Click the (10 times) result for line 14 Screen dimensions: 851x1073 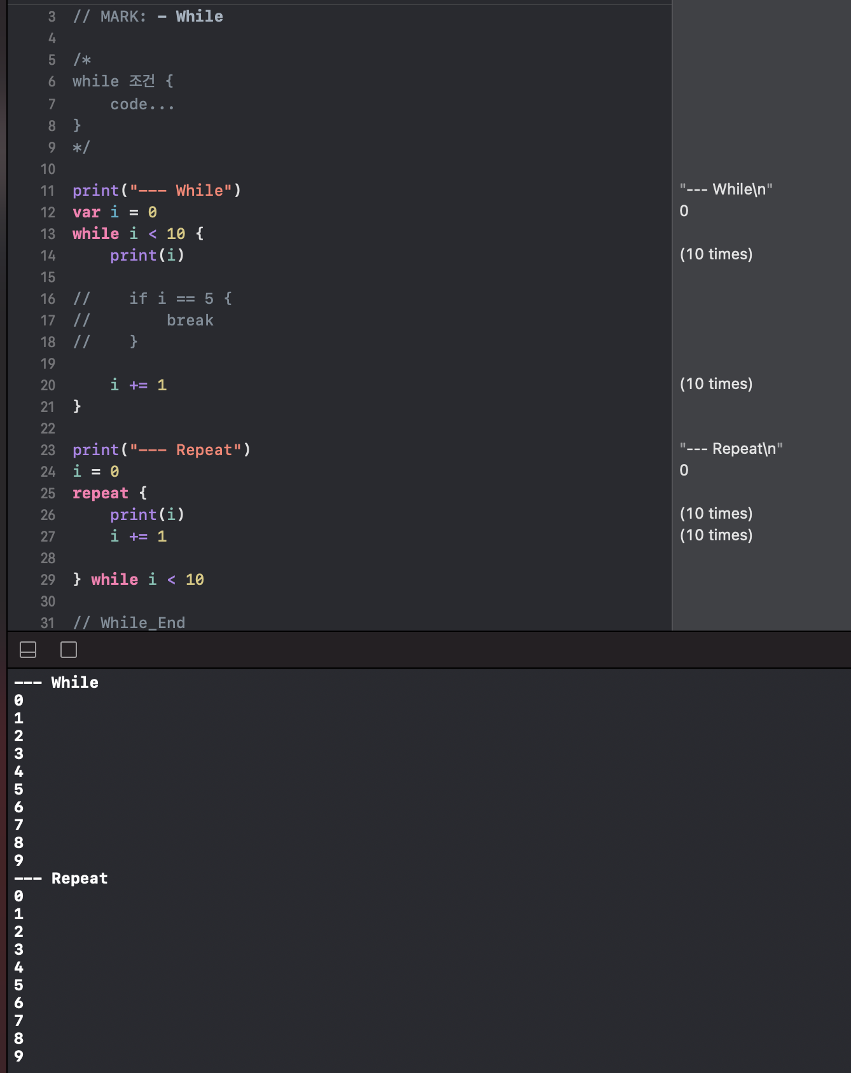click(716, 254)
